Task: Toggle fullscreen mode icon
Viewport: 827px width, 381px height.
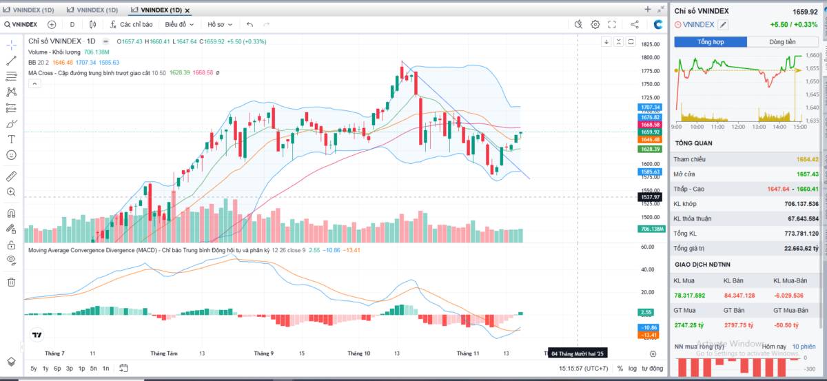Action: (612, 24)
